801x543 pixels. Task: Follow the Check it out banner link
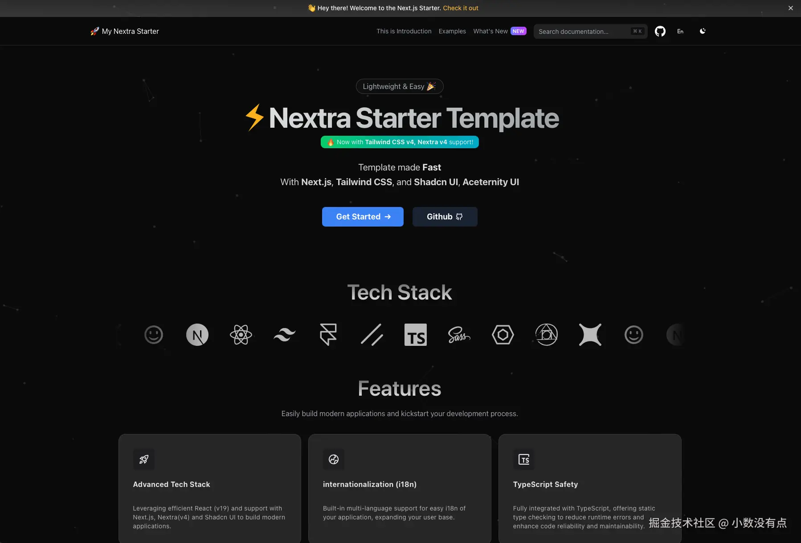pyautogui.click(x=461, y=8)
